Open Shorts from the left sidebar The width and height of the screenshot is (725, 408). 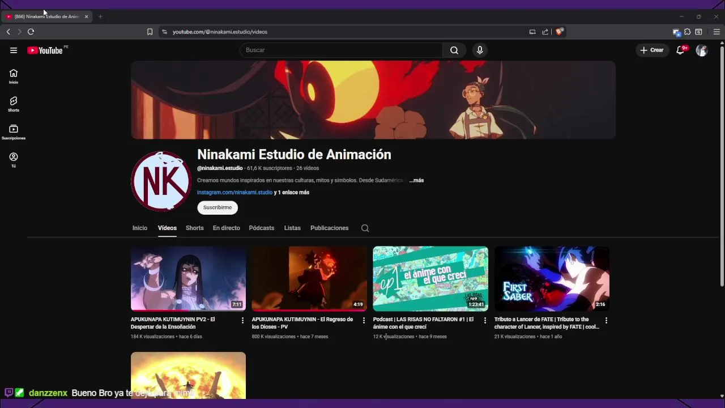(x=14, y=104)
